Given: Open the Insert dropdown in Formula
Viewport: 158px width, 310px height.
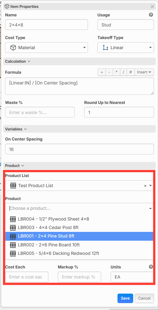Looking at the screenshot, I should pos(144,72).
